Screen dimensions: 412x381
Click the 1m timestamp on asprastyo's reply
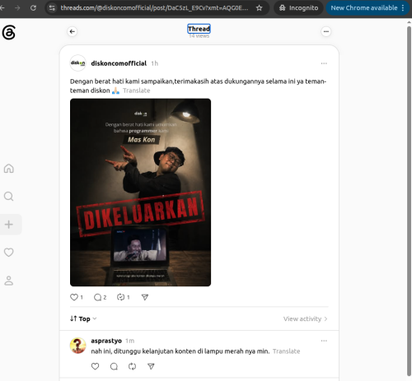[130, 341]
